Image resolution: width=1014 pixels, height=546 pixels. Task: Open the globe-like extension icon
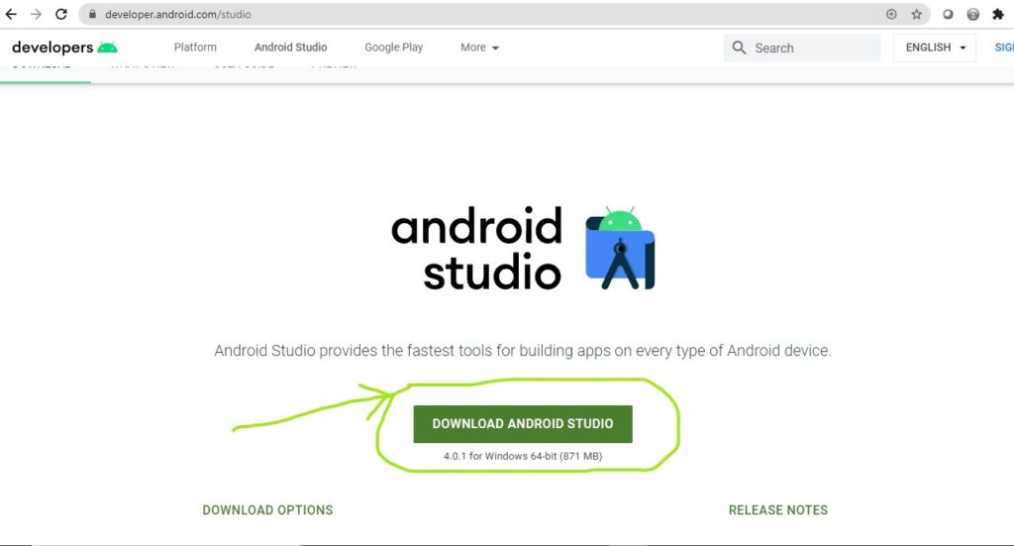click(972, 14)
